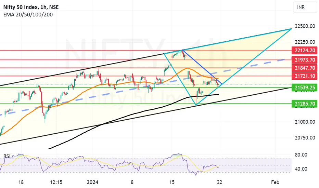Select the EMA 20/50/100/200 indicator label
This screenshot has height=188, width=319.
pyautogui.click(x=28, y=15)
